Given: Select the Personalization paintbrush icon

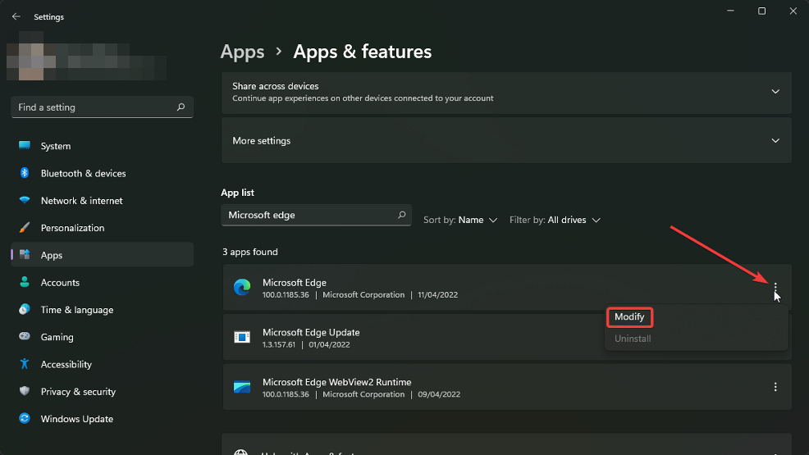Looking at the screenshot, I should pos(25,228).
